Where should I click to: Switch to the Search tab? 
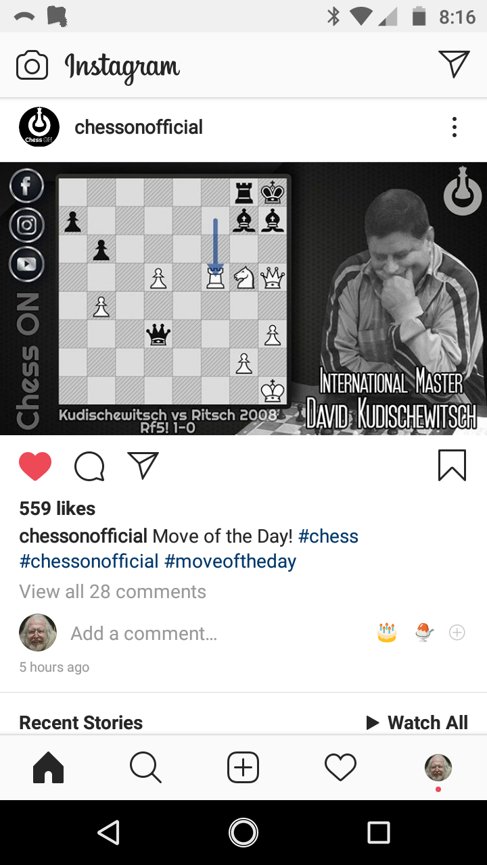click(145, 768)
